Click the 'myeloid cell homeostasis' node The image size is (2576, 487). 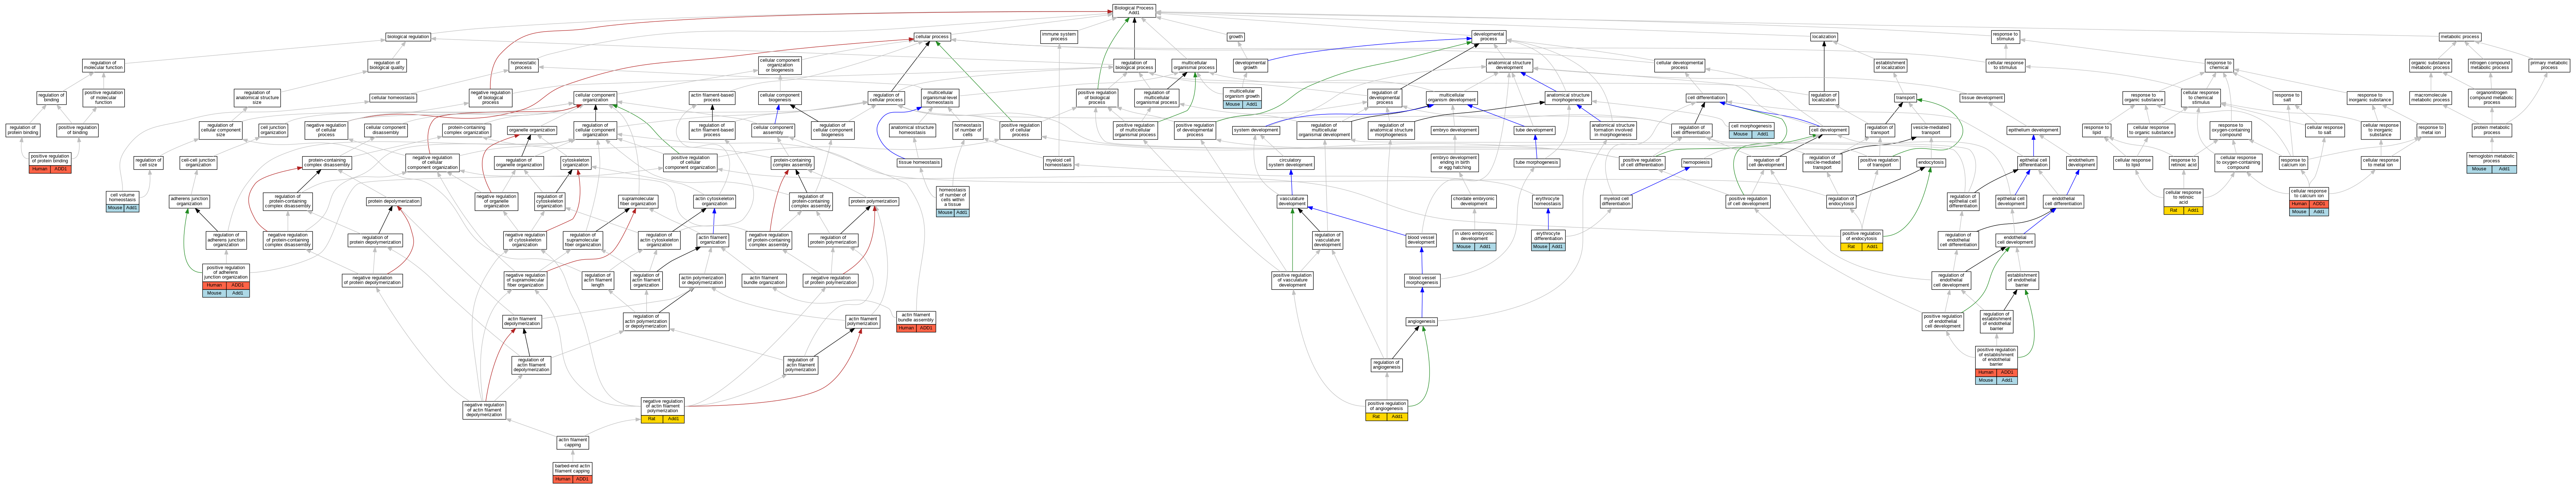(x=1058, y=162)
